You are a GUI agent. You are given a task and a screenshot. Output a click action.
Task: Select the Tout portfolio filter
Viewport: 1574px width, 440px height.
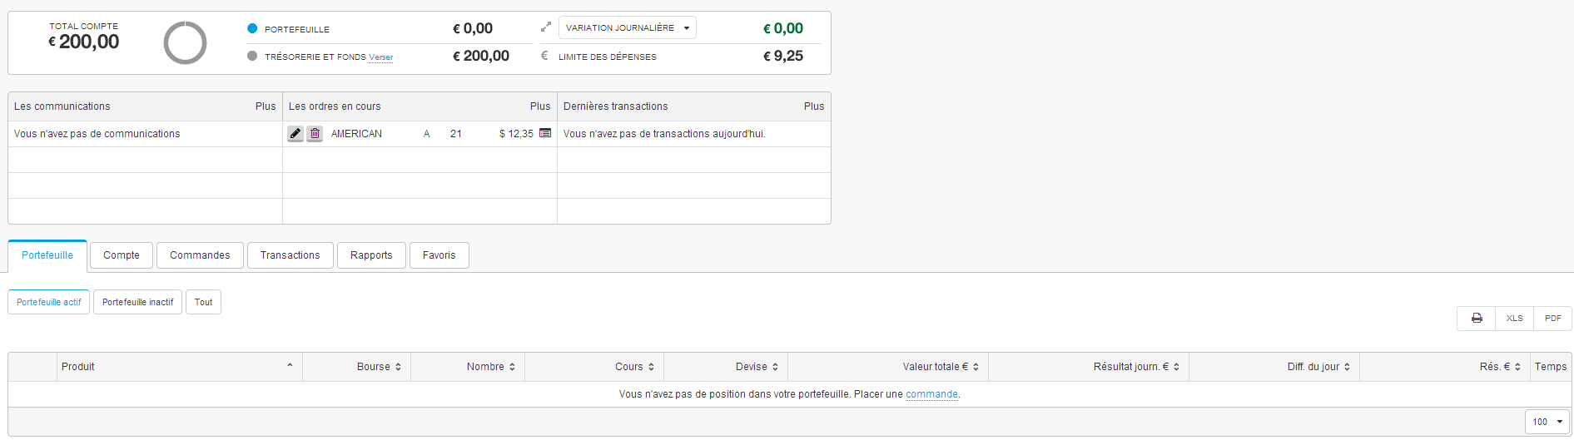coord(203,302)
